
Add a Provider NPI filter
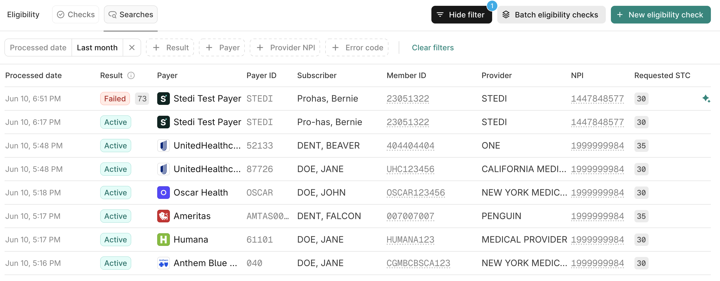coord(285,48)
